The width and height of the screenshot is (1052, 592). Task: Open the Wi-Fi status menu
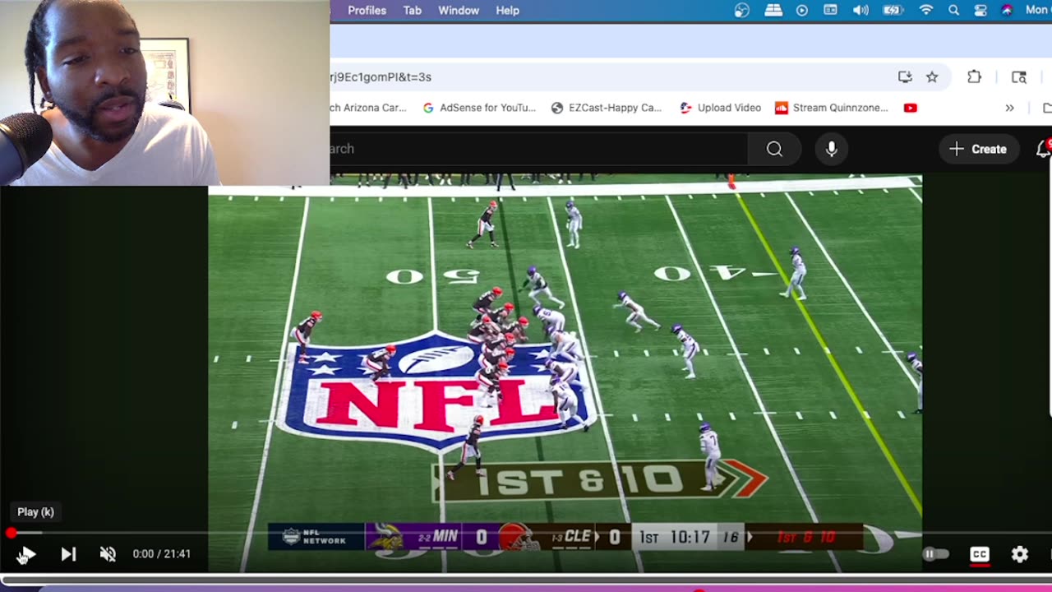pyautogui.click(x=926, y=11)
